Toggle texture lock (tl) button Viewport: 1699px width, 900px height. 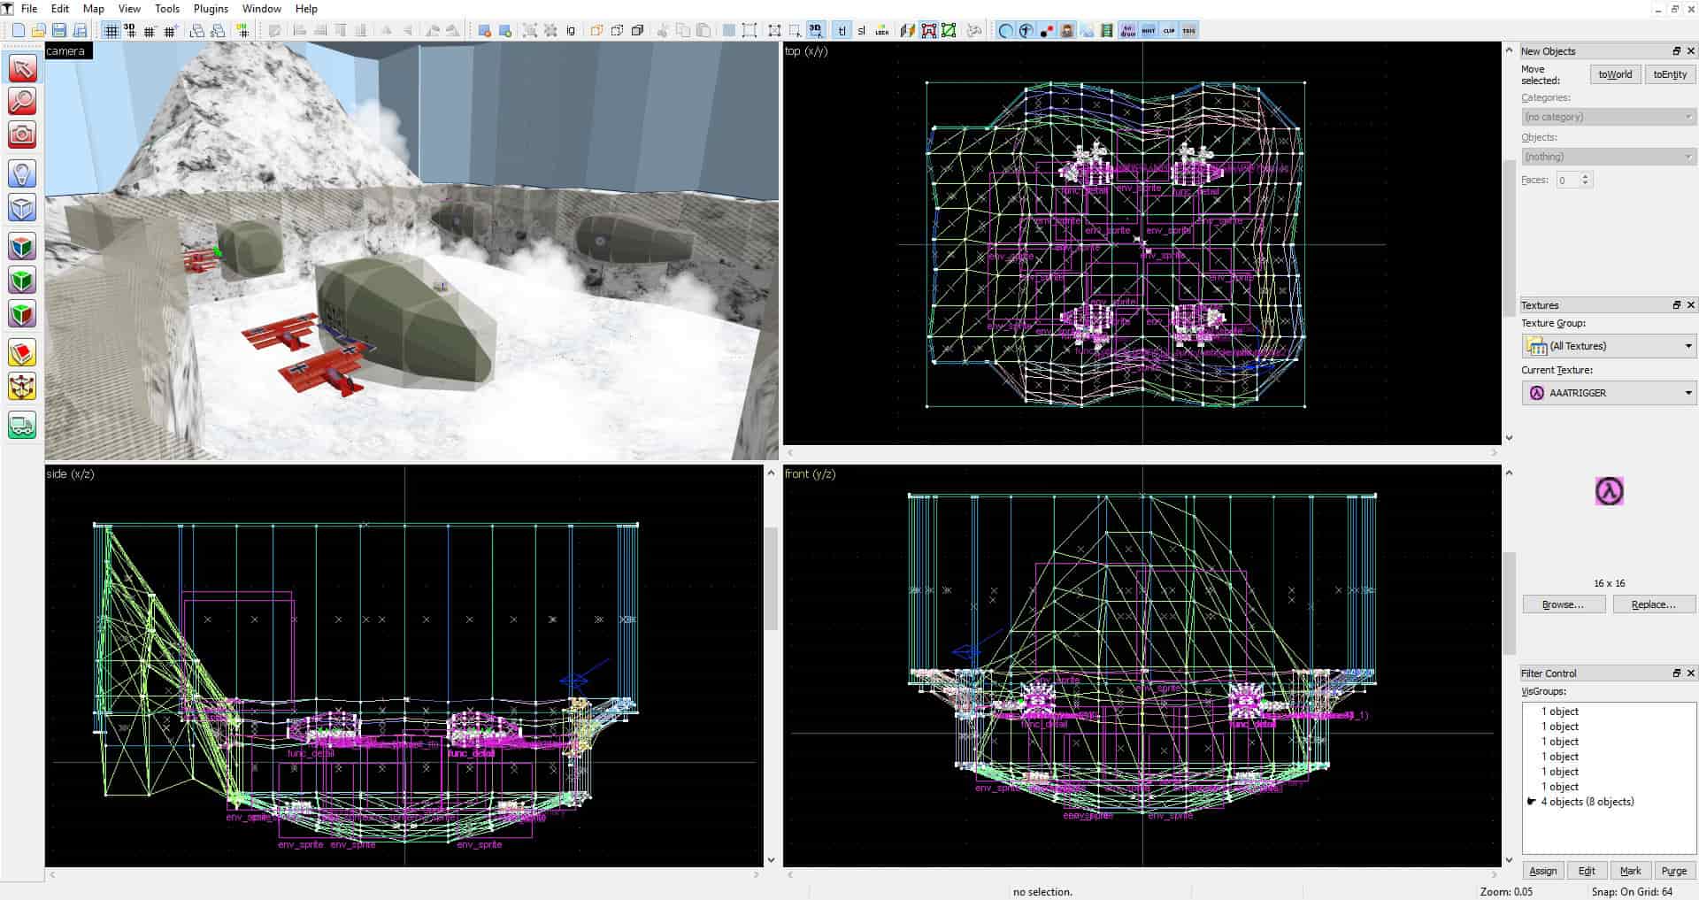[842, 31]
